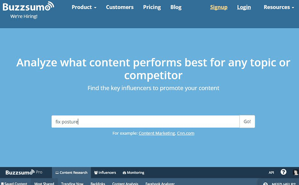299x185 pixels.
Task: Open the We're Hiring! link
Action: 24,16
